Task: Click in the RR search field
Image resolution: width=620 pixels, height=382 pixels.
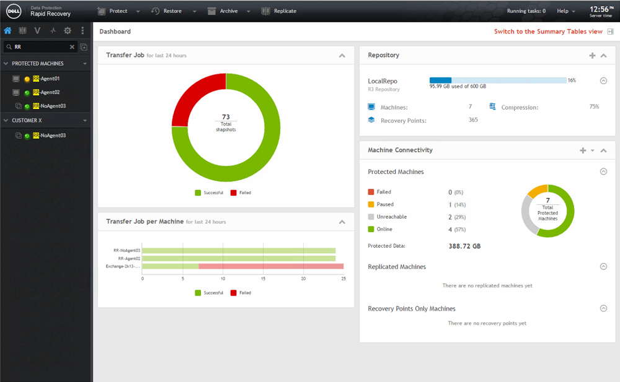Action: coord(40,46)
